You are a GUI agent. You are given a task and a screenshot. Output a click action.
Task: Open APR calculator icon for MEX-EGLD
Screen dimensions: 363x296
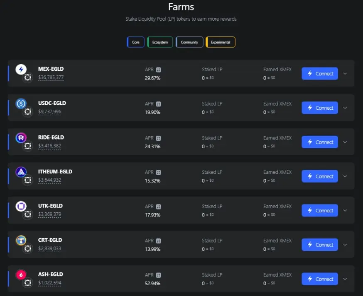point(158,70)
